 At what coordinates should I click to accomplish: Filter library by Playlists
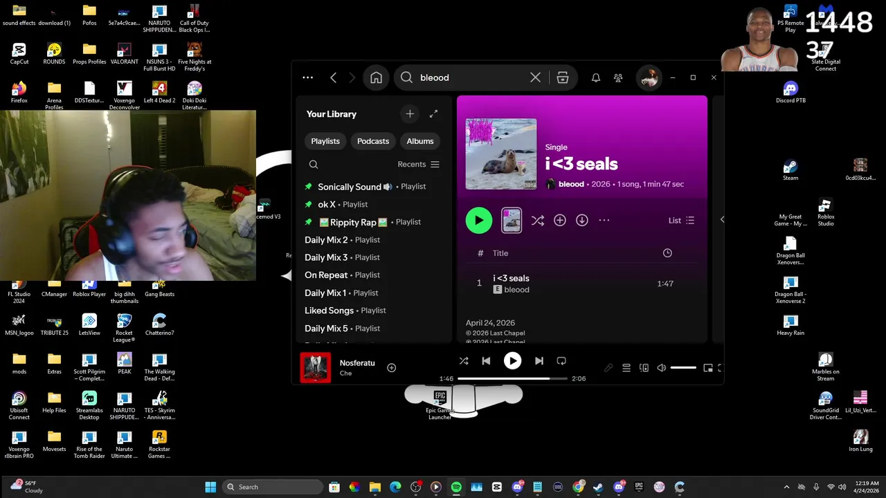pos(325,141)
